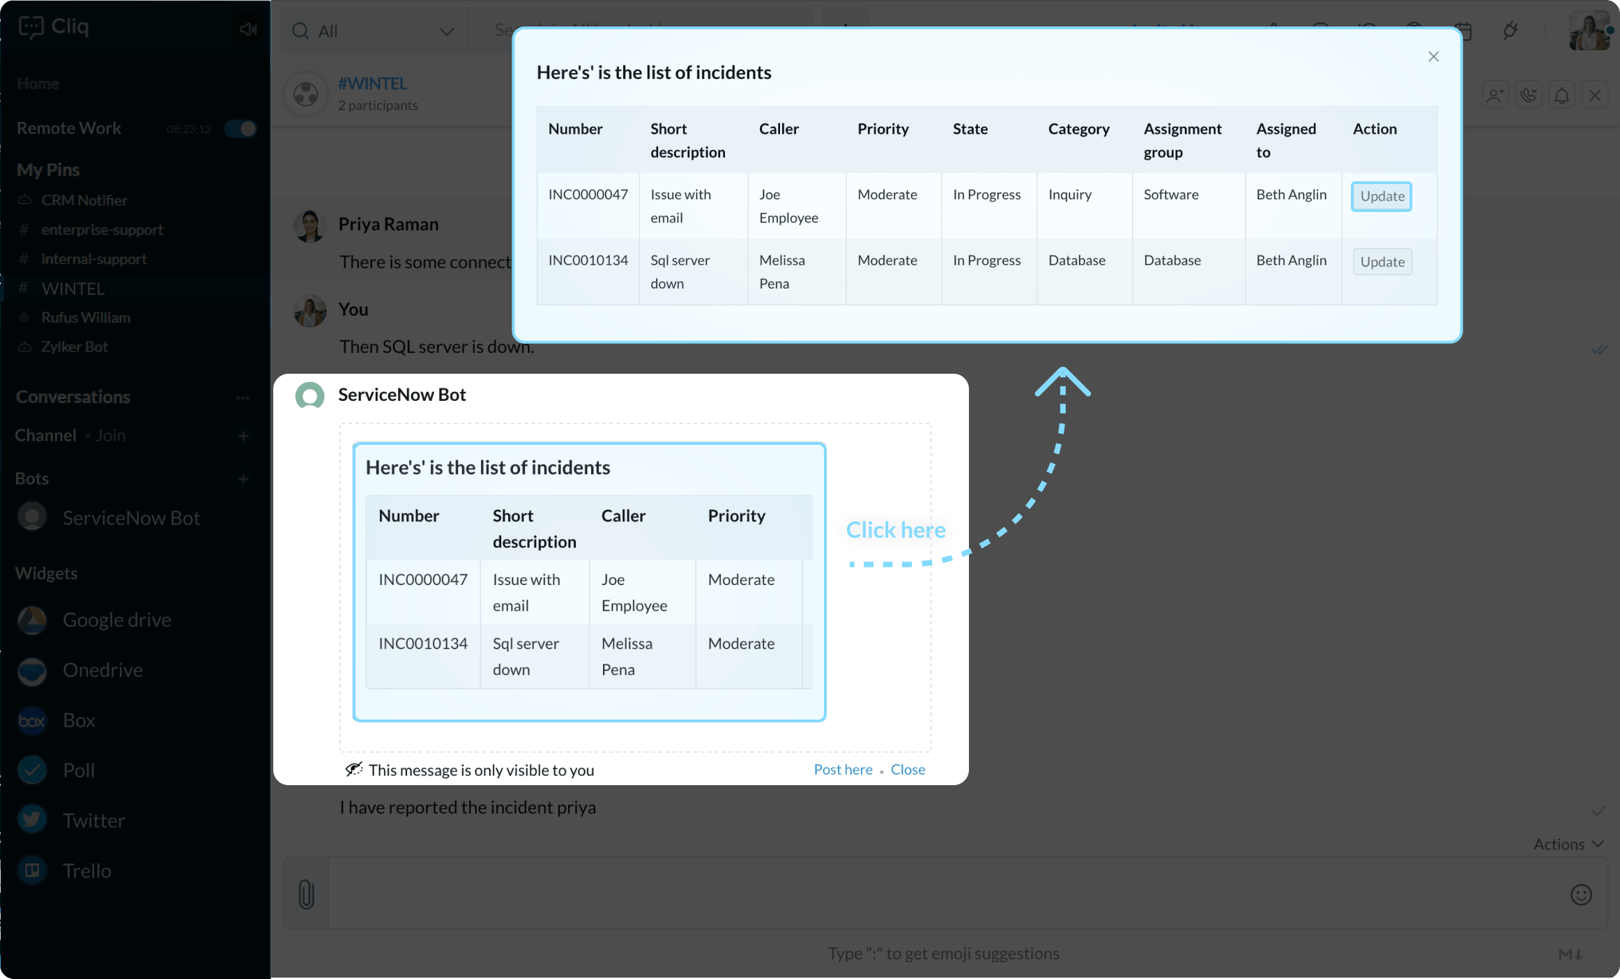Click the search magnifier icon

(300, 31)
